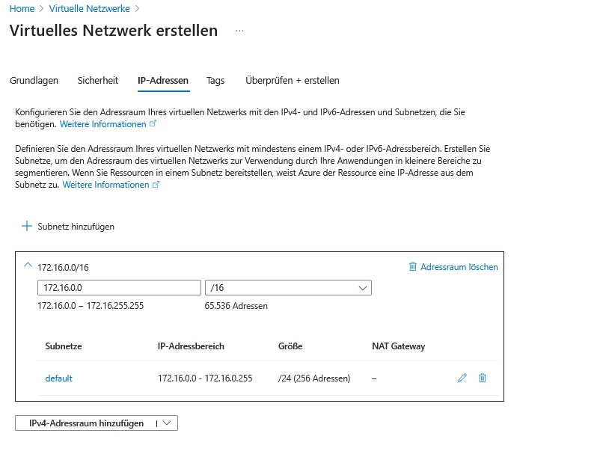Switch to the Grundlagen tab
The height and width of the screenshot is (463, 600).
click(34, 81)
